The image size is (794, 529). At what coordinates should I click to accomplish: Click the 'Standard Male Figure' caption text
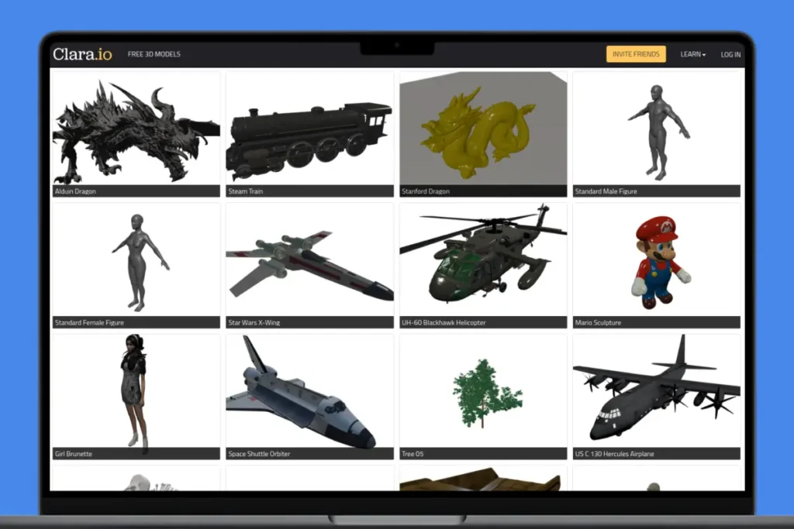click(x=606, y=191)
